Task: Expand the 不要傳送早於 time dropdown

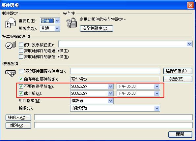Action: [x=157, y=87]
